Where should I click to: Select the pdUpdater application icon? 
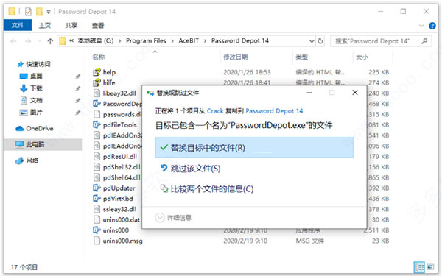[97, 188]
